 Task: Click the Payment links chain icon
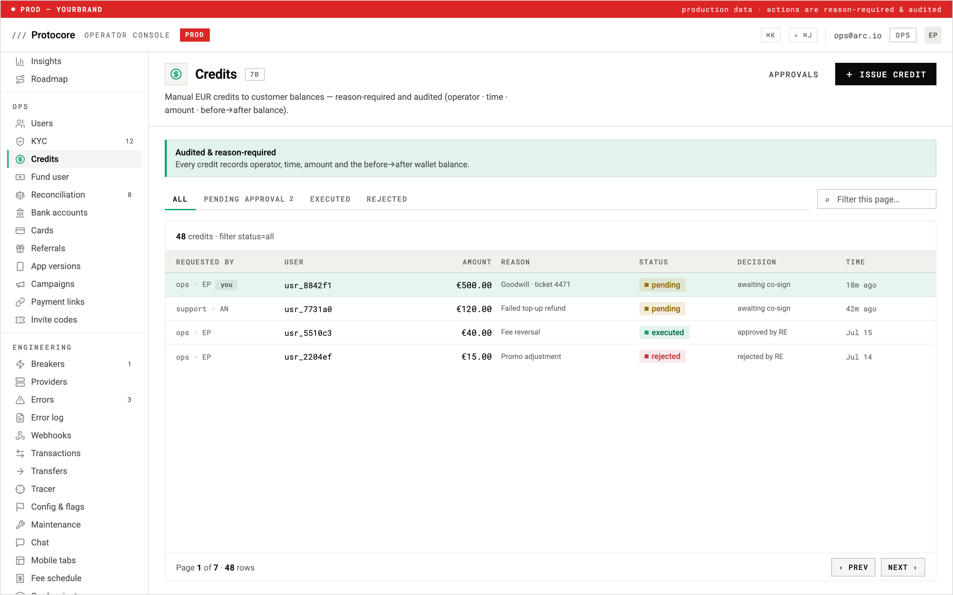(x=20, y=302)
